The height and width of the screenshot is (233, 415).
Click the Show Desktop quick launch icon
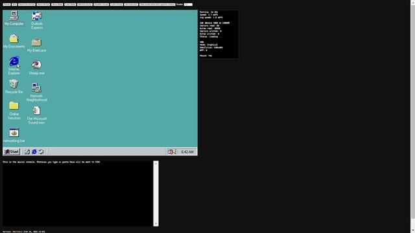27,151
